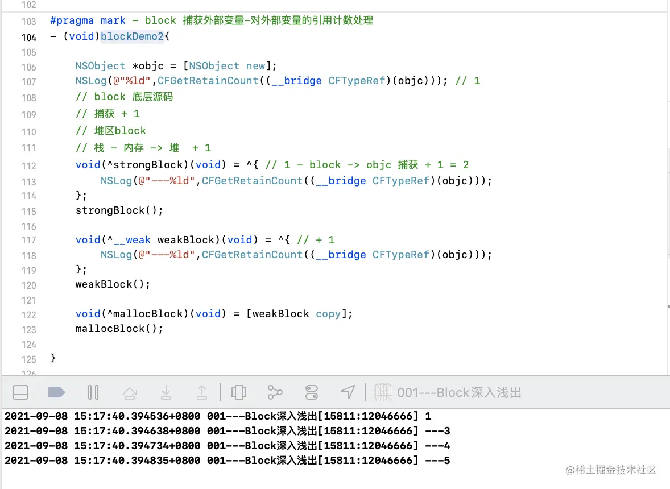Click line number 122 in the gutter

29,315
